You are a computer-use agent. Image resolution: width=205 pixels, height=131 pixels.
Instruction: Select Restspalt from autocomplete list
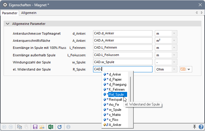tap(115, 100)
